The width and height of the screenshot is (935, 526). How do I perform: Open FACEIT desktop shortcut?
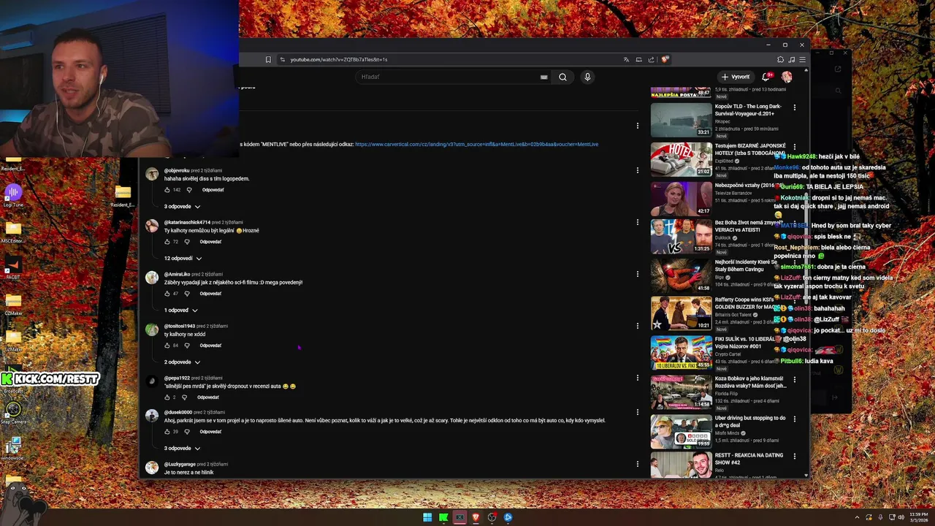pyautogui.click(x=13, y=267)
